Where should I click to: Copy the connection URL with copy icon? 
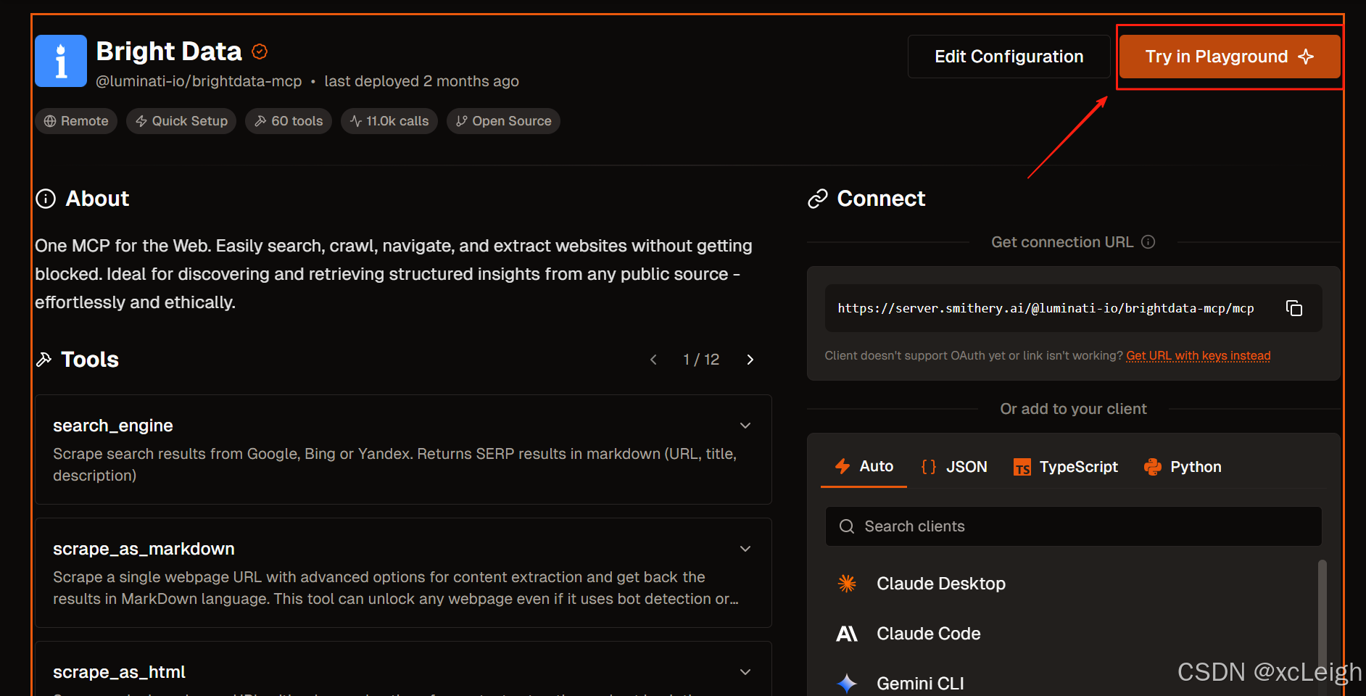click(1293, 308)
